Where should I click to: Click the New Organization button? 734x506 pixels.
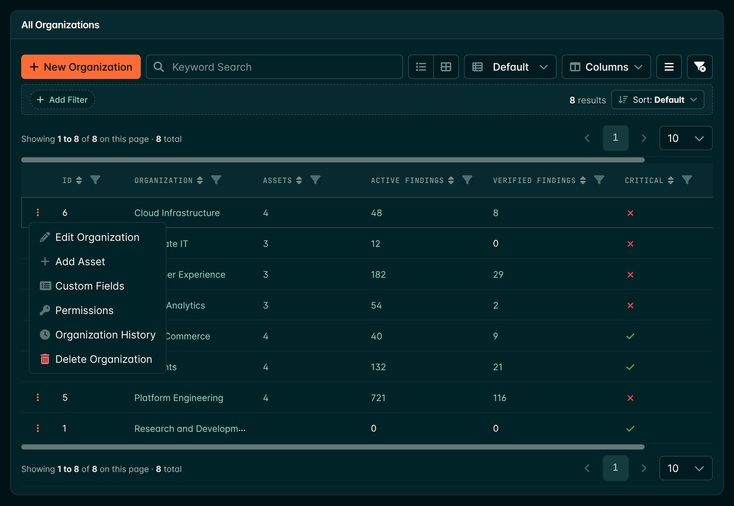81,67
